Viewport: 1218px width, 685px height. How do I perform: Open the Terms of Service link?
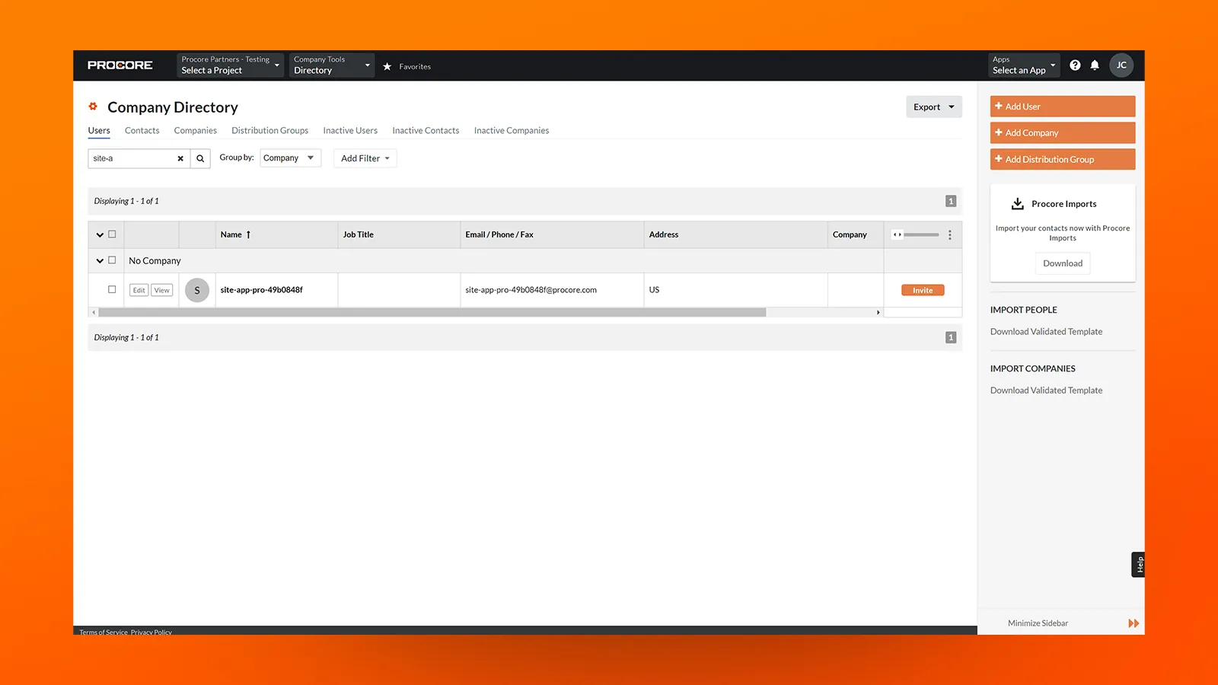click(x=104, y=632)
